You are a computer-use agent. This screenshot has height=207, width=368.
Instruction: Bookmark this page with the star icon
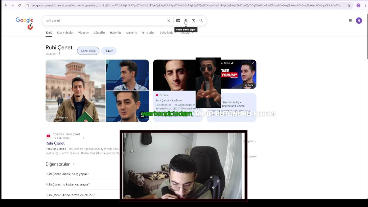click(x=349, y=5)
